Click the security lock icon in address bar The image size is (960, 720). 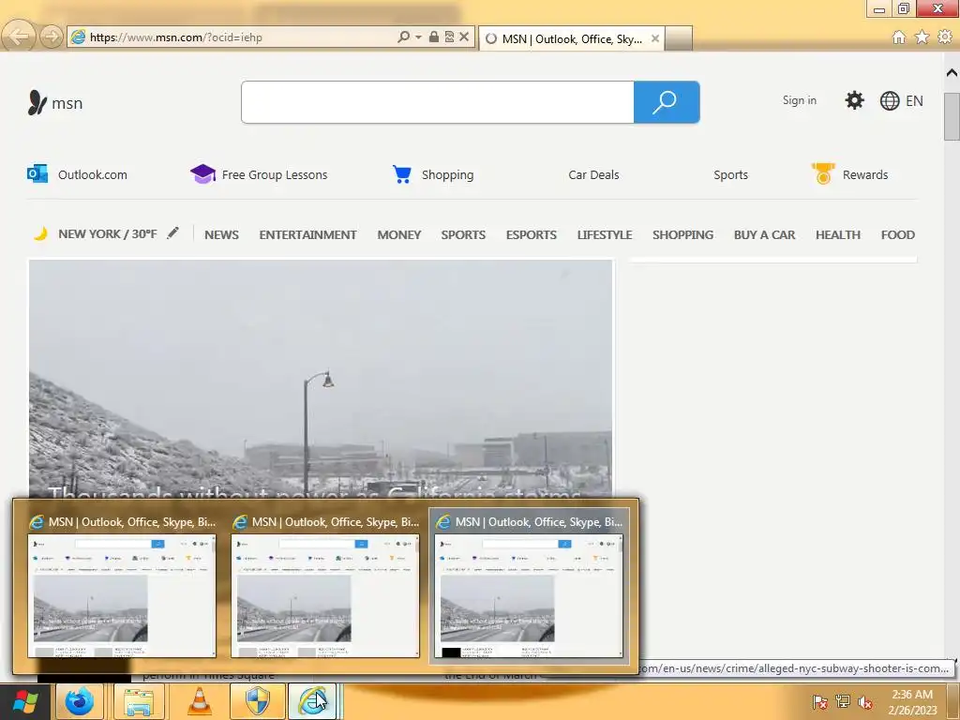433,37
